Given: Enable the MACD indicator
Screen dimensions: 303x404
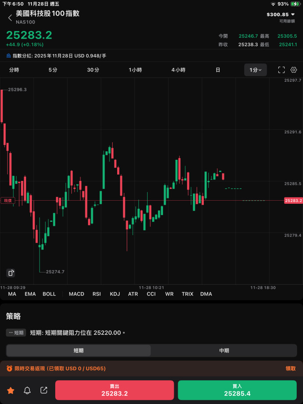Looking at the screenshot, I should pyautogui.click(x=76, y=294).
